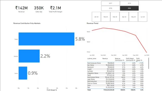This screenshot has width=162, height=91.
Task: Select the North market bar
Action: pos(23,73)
